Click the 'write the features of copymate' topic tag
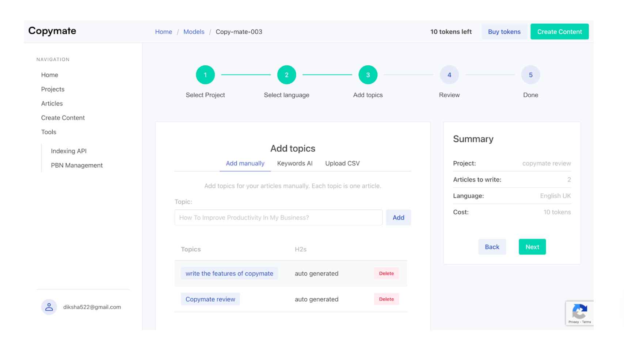The width and height of the screenshot is (624, 344). 229,273
